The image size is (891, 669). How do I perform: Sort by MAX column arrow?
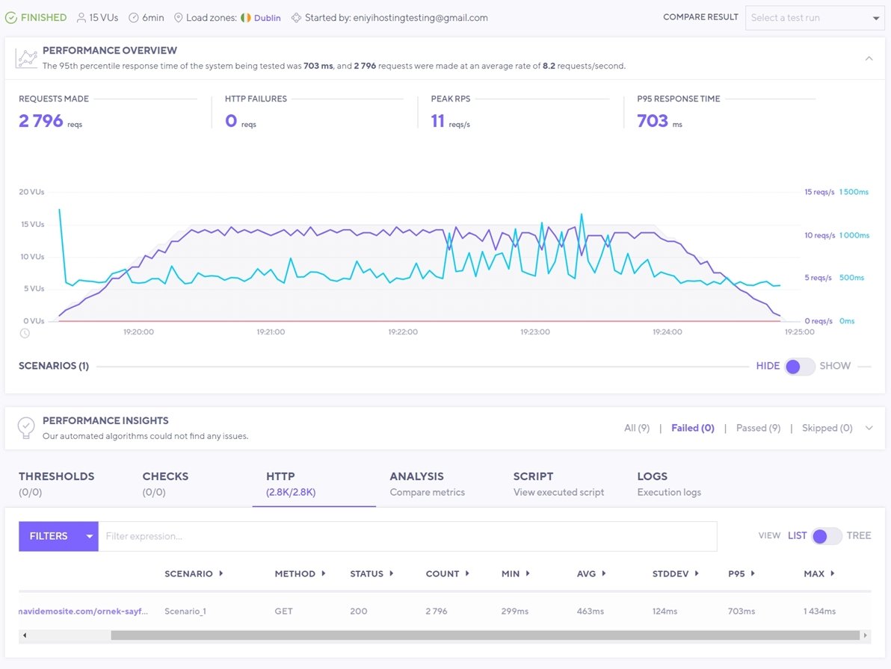833,573
